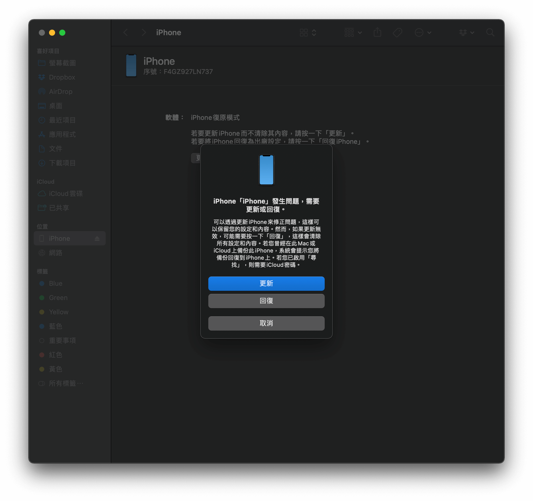Click the iPhone device icon in the header
The image size is (533, 501).
point(131,66)
